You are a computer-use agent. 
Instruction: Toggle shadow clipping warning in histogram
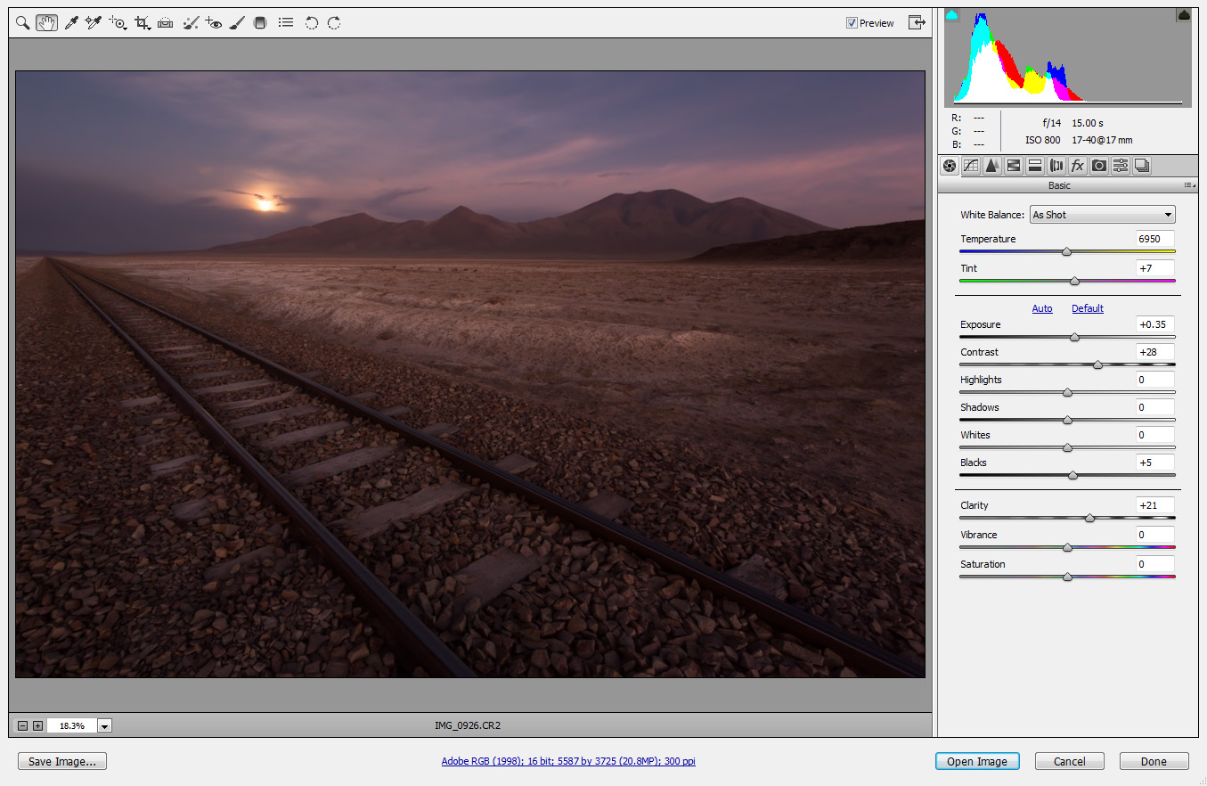click(951, 15)
